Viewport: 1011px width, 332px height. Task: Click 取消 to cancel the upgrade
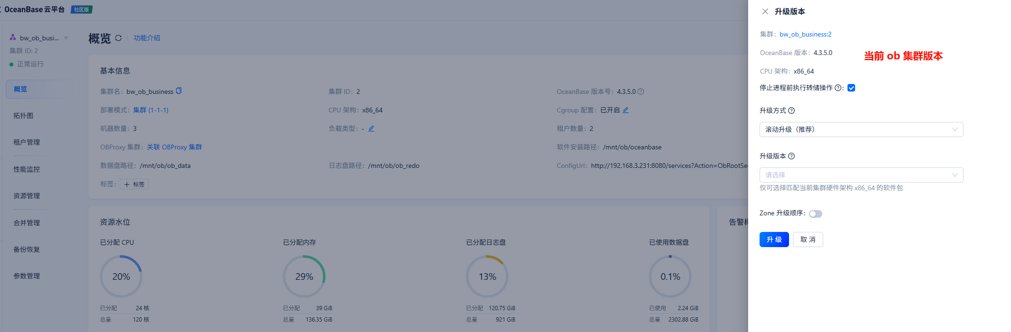[808, 240]
